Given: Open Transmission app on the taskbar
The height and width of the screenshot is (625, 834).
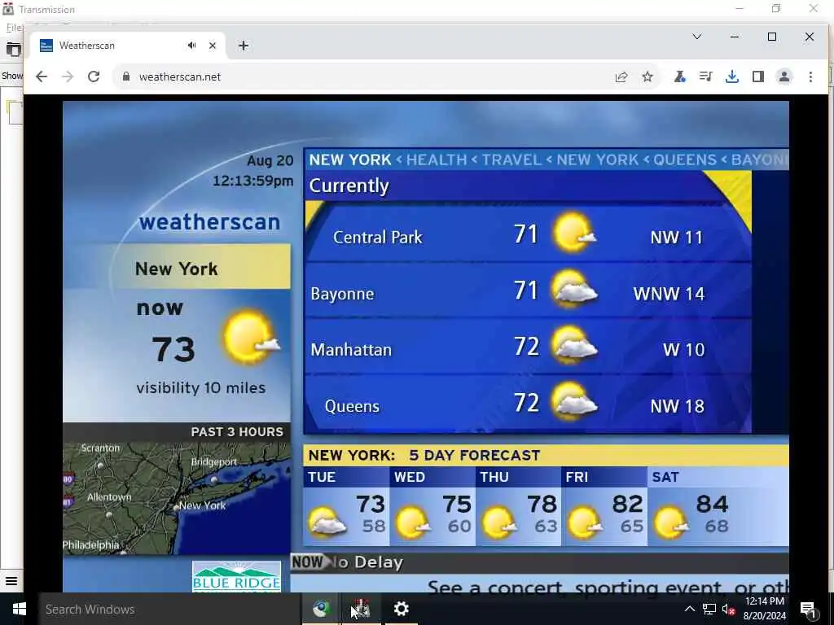Looking at the screenshot, I should click(x=361, y=609).
